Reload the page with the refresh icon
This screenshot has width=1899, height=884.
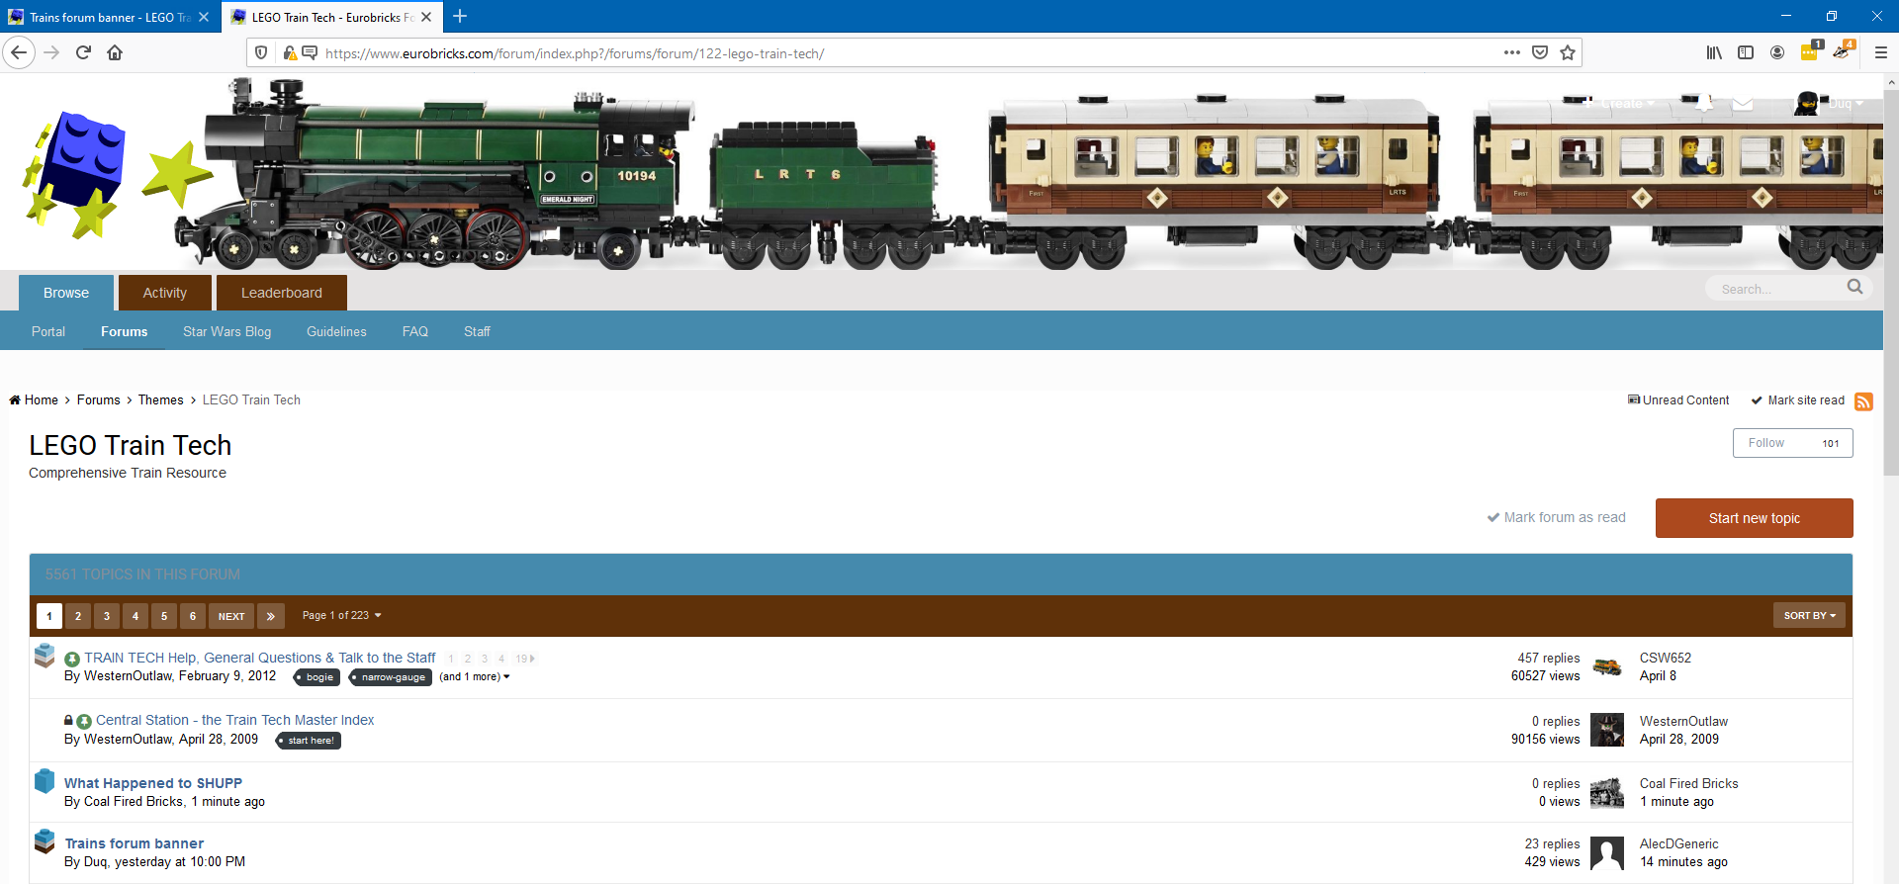(x=83, y=52)
